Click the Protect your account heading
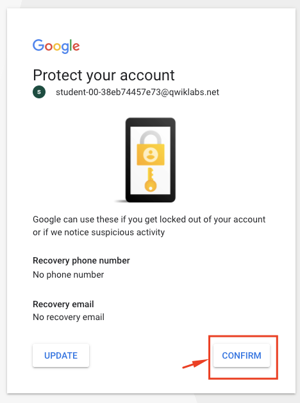The image size is (300, 403). (104, 75)
